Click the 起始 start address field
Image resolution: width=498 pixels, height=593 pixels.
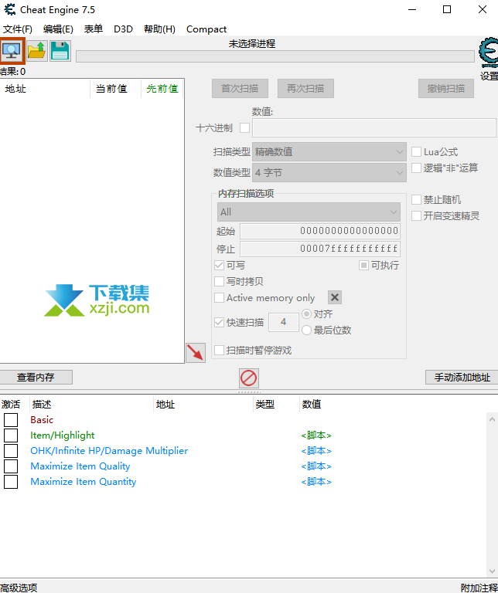point(320,231)
